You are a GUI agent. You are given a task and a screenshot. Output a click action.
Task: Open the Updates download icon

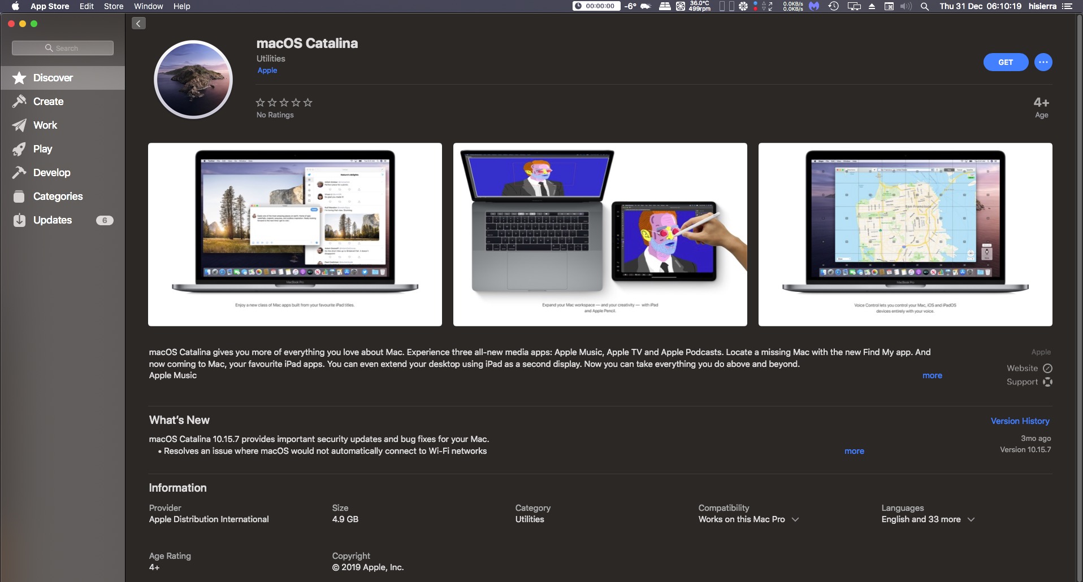pyautogui.click(x=19, y=220)
